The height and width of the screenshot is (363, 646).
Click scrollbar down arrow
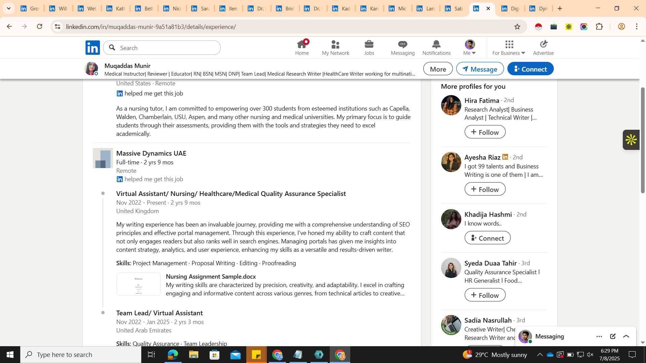point(643,342)
